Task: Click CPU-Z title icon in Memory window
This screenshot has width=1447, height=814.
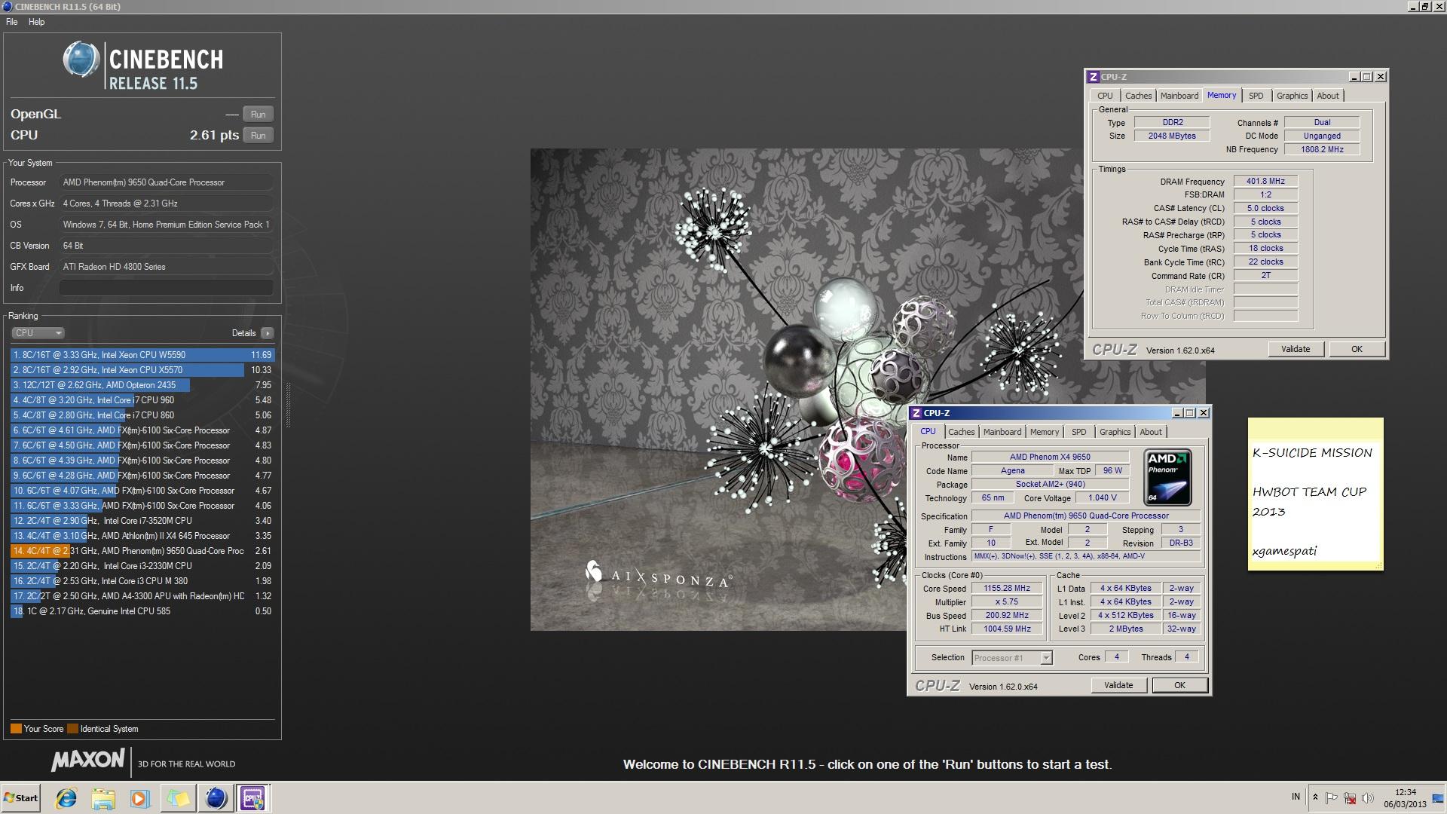Action: 1093,77
